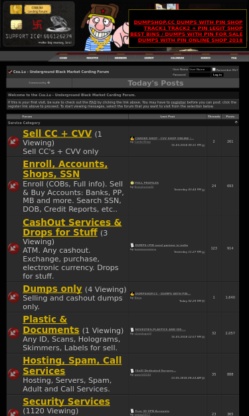
Task: Click the document post icon in the Security Services row
Action: [x=132, y=411]
